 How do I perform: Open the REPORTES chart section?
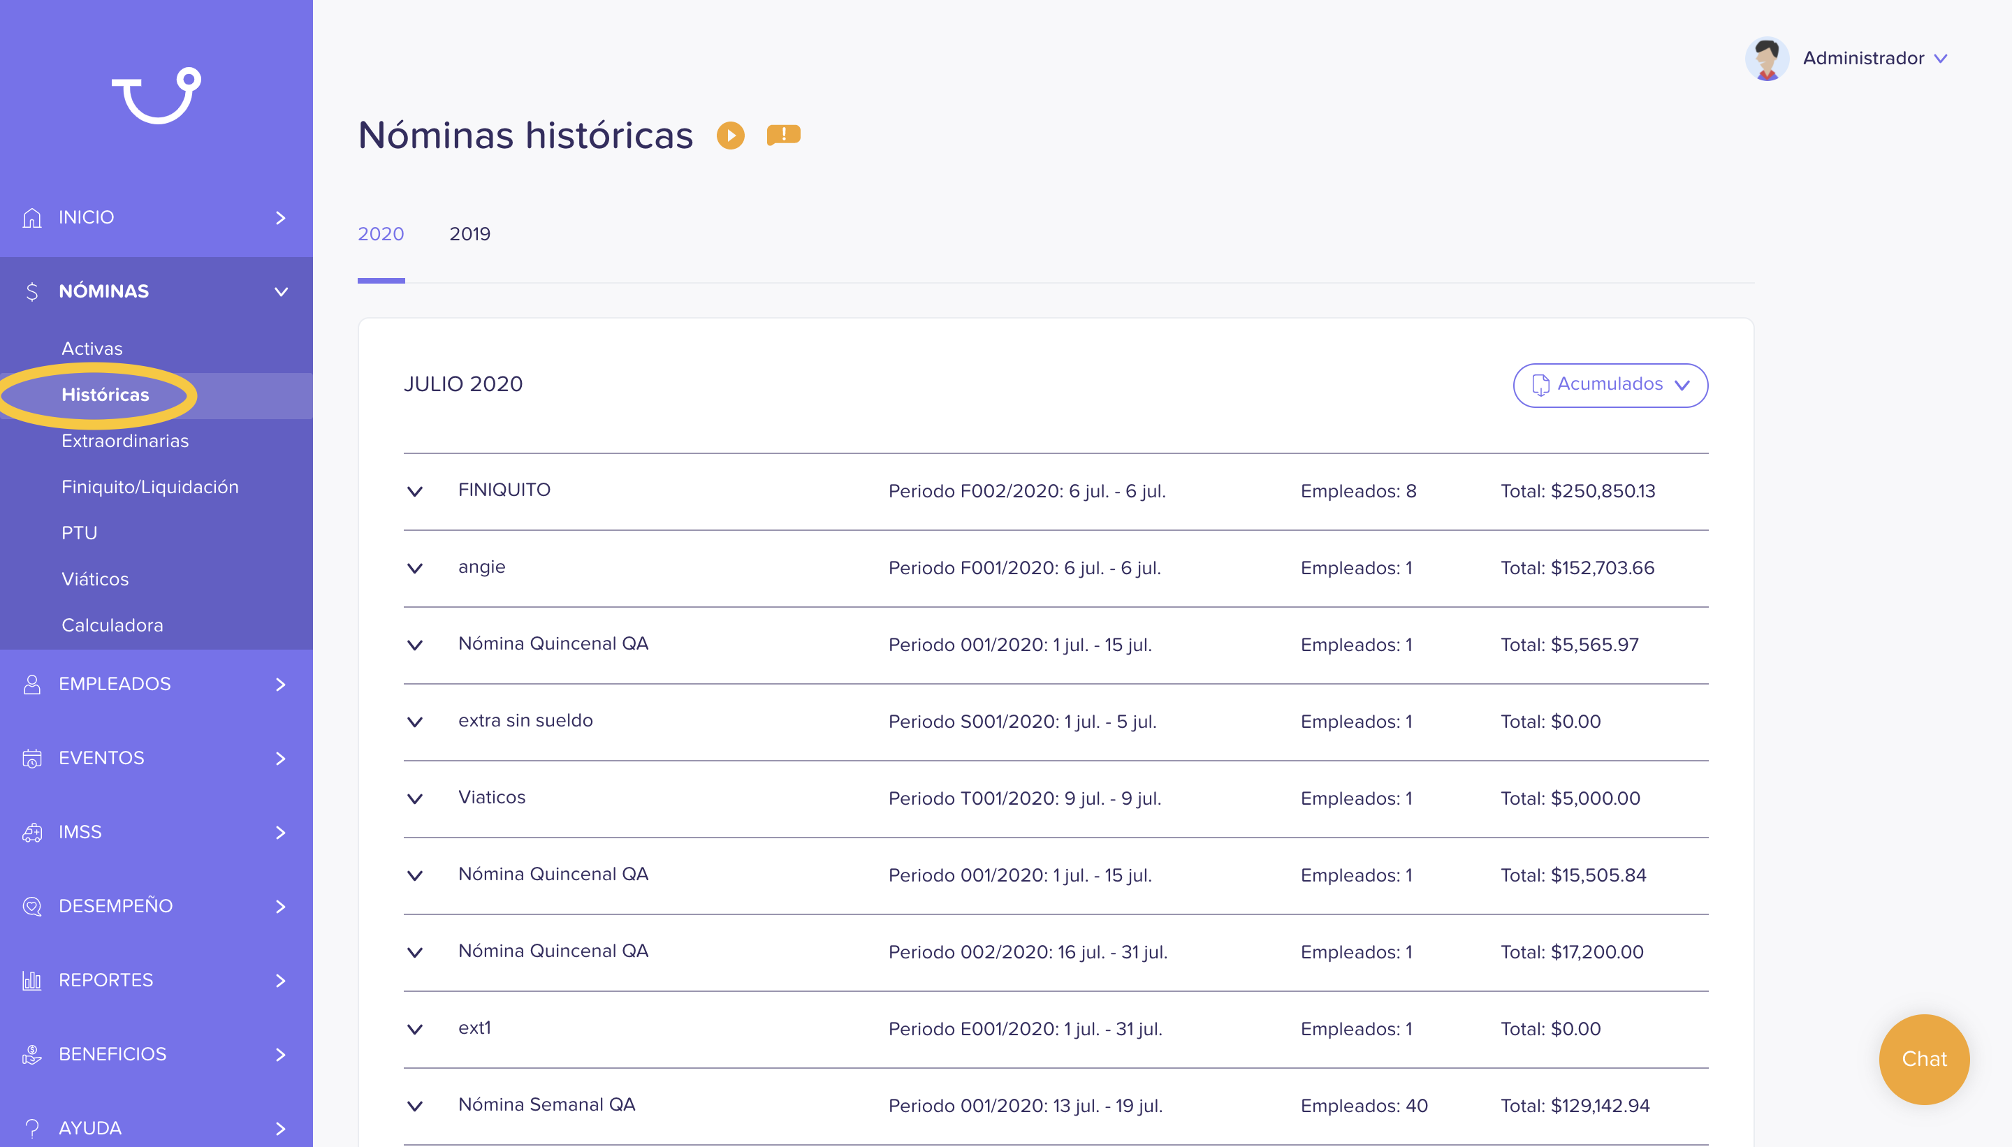[156, 980]
